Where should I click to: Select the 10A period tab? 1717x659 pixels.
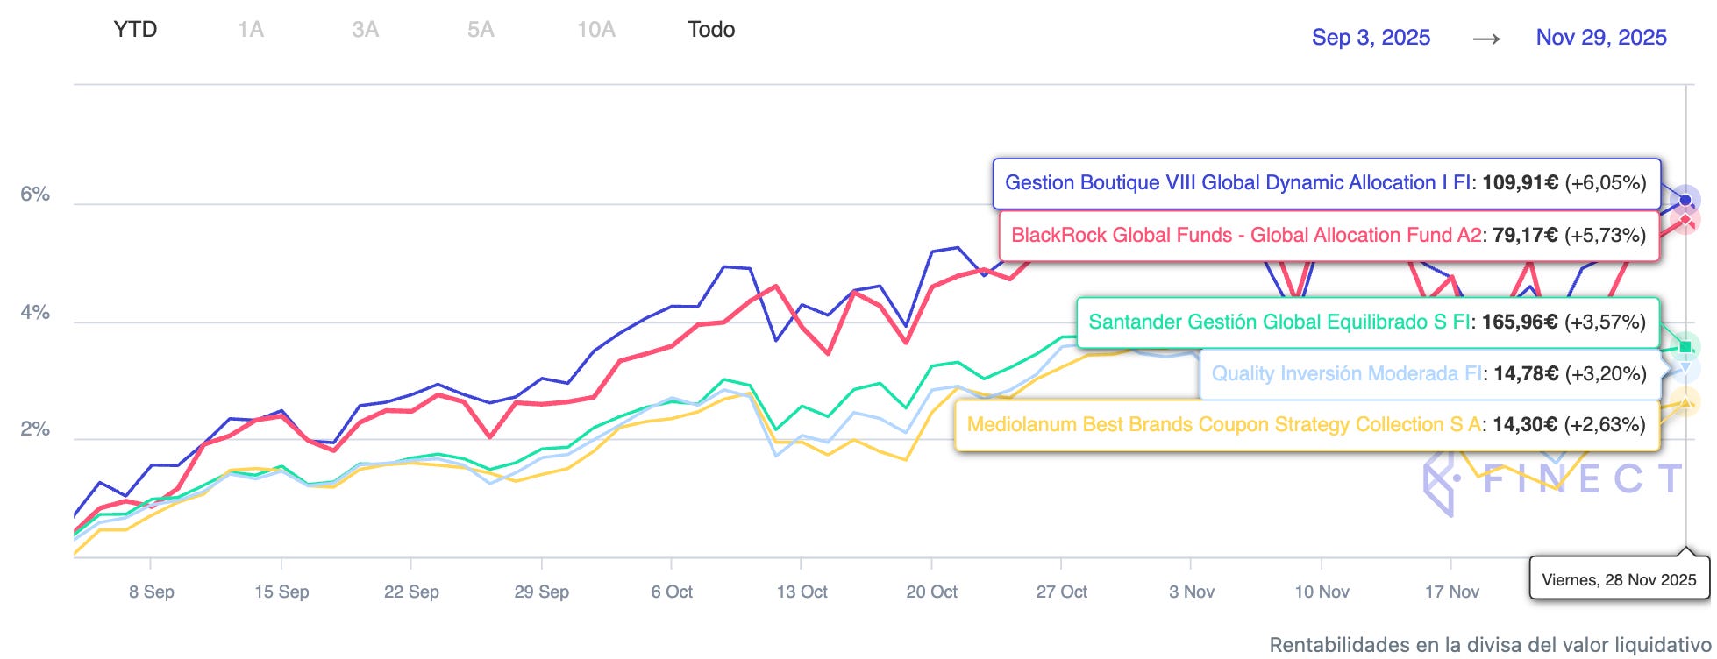click(596, 30)
